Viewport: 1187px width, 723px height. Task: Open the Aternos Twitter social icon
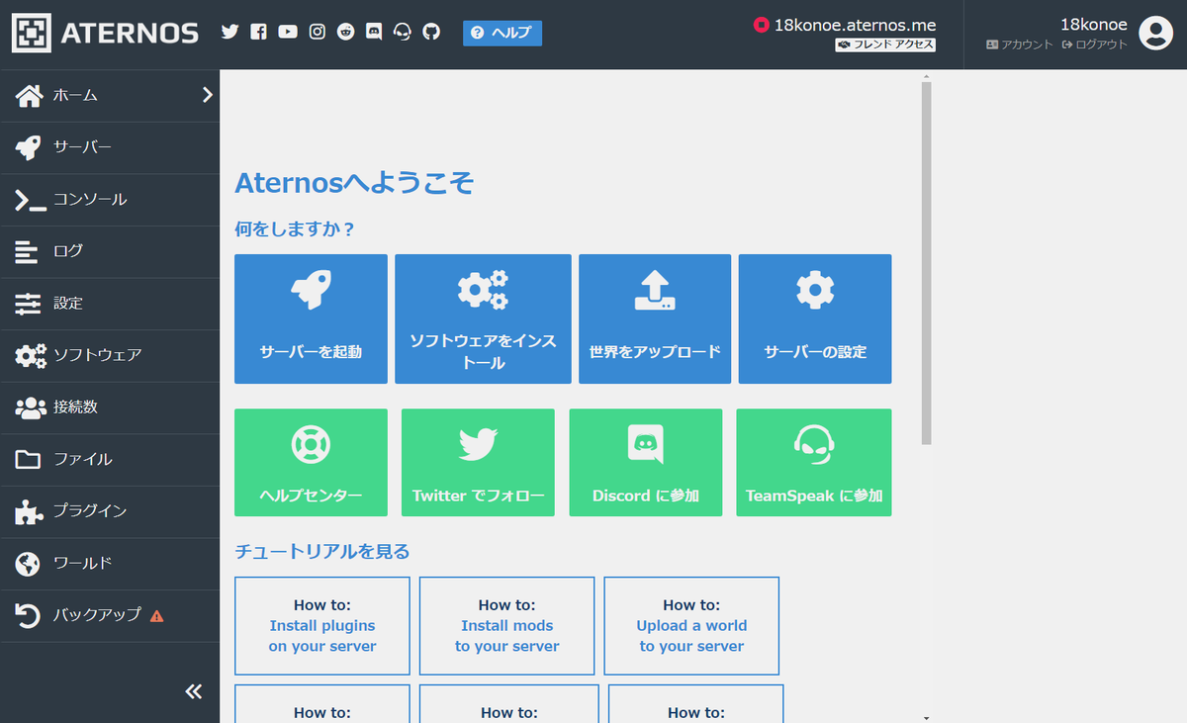230,32
